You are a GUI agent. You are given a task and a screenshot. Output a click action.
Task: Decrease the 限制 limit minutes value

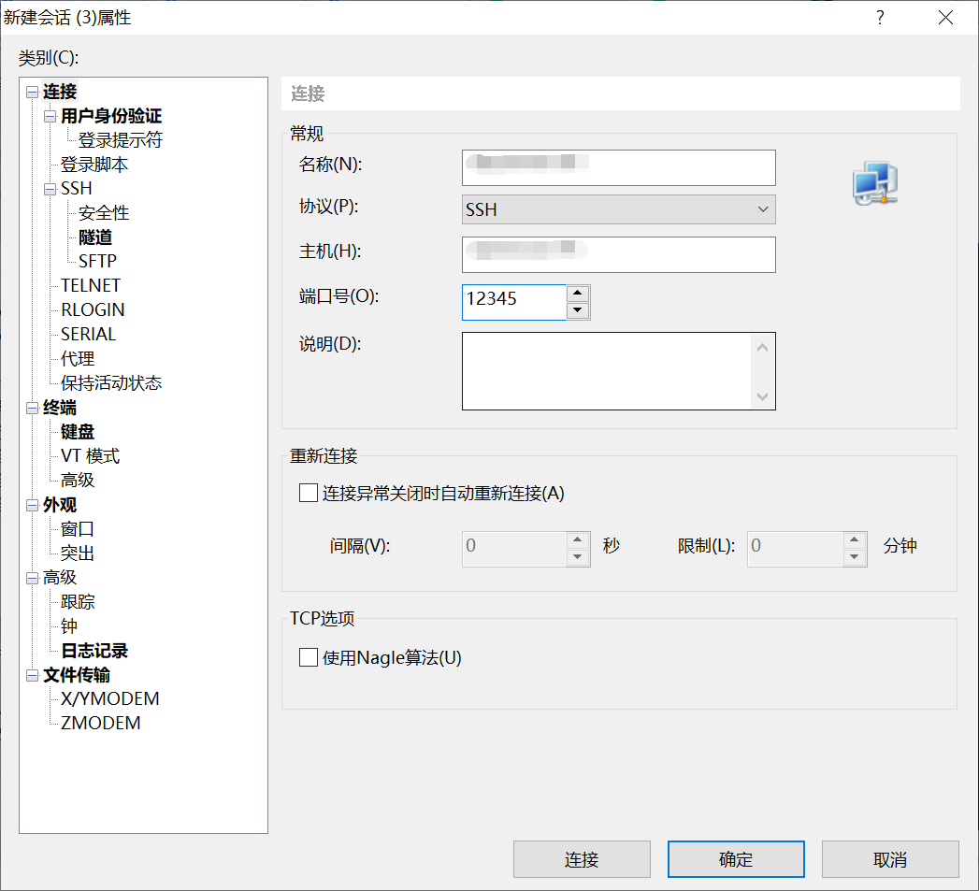point(854,557)
